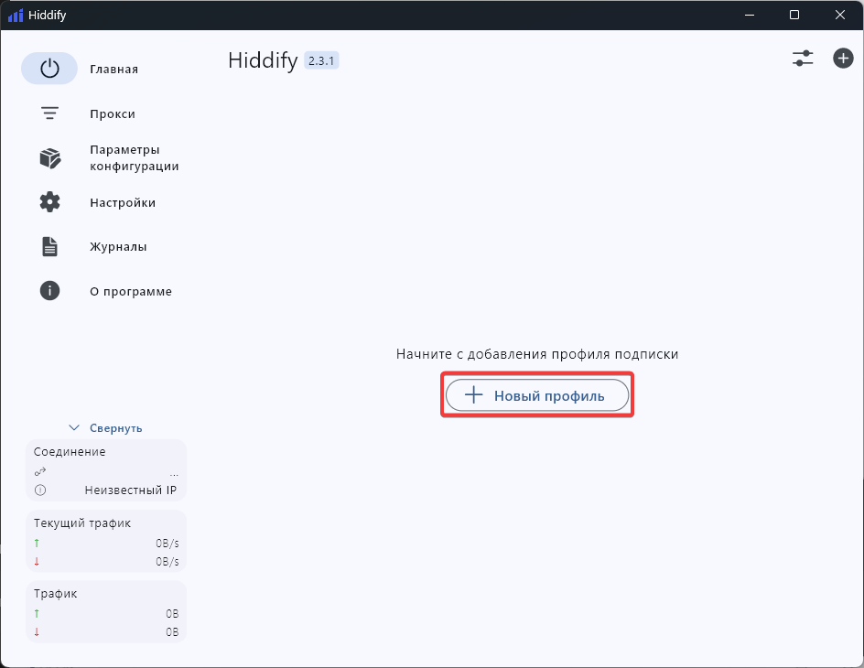Open Параметры конфигурации section
Screen dimensions: 864x668
click(x=135, y=158)
